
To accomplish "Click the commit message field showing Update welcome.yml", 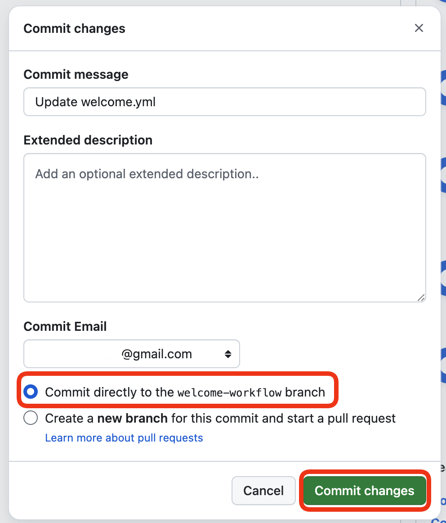I will (224, 102).
